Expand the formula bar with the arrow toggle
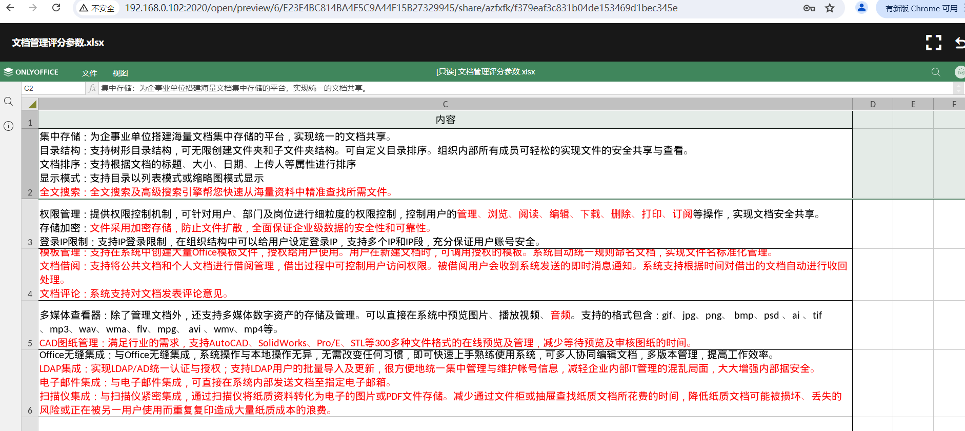The image size is (965, 431). 958,88
